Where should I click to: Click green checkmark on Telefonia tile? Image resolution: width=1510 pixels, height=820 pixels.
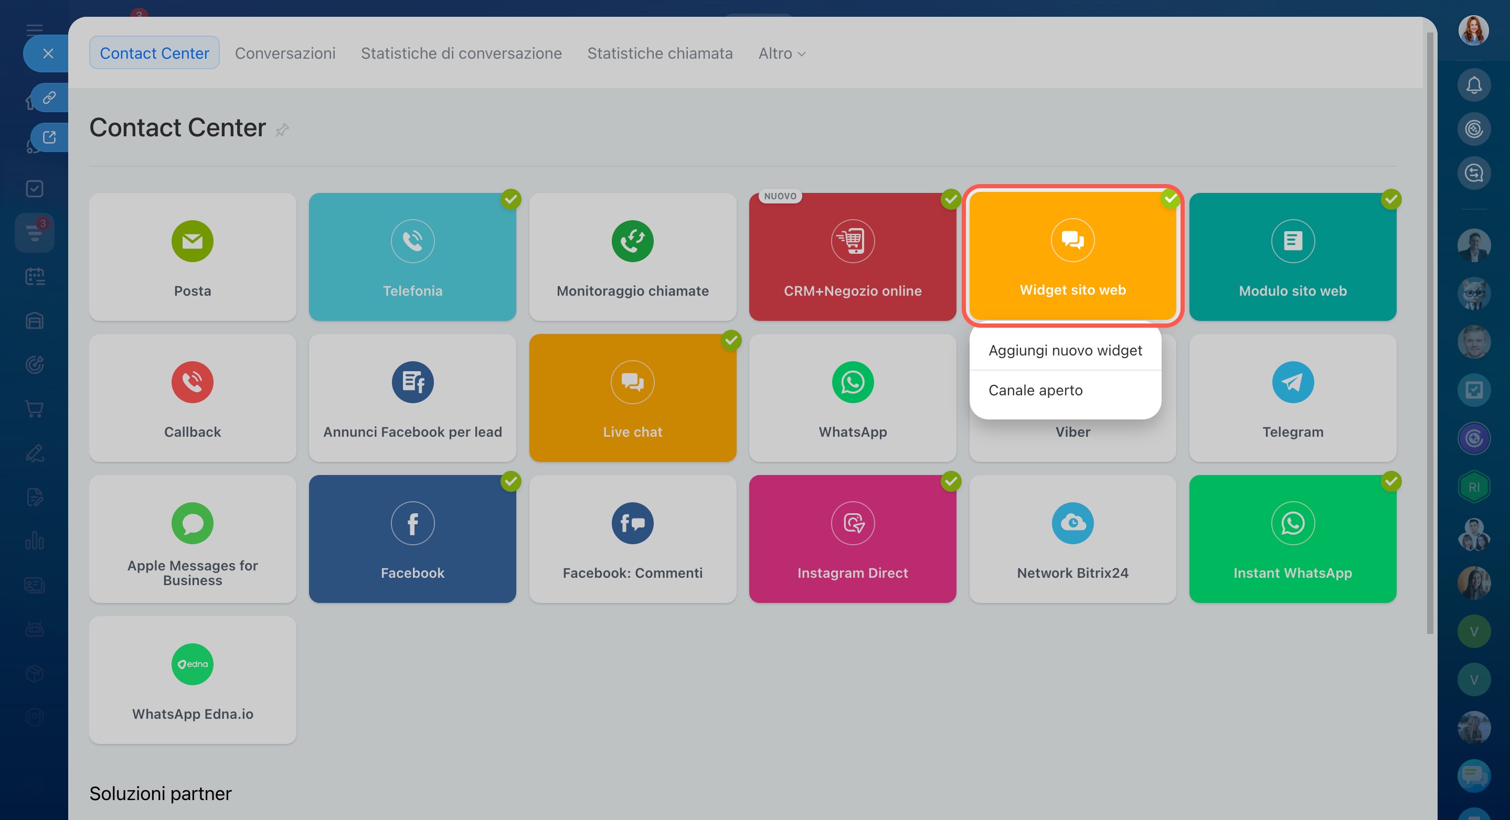pyautogui.click(x=511, y=199)
